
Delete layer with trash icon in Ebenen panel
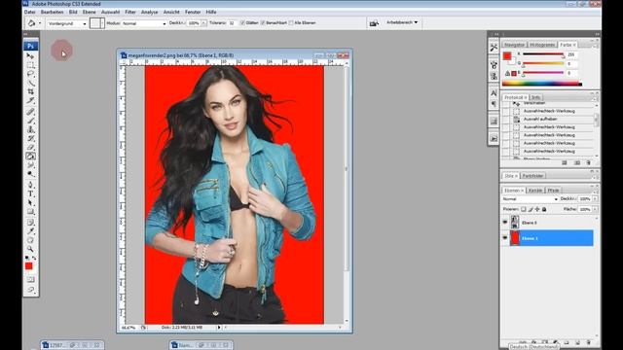pos(588,342)
